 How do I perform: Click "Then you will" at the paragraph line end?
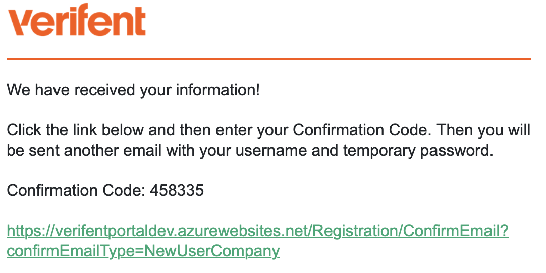click(483, 131)
